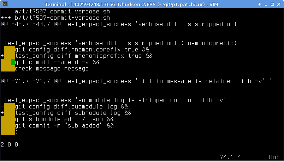The height and width of the screenshot is (162, 284).
Task: Click the plus sign before 'test_config diff.mnemonicprefix'
Action: tap(2, 56)
